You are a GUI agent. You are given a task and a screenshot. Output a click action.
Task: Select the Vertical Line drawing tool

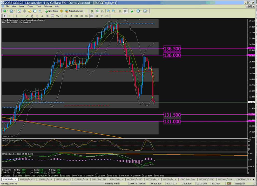tap(16, 16)
